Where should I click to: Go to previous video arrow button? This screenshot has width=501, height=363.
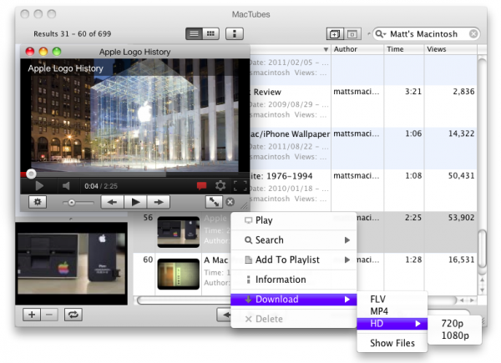point(112,202)
